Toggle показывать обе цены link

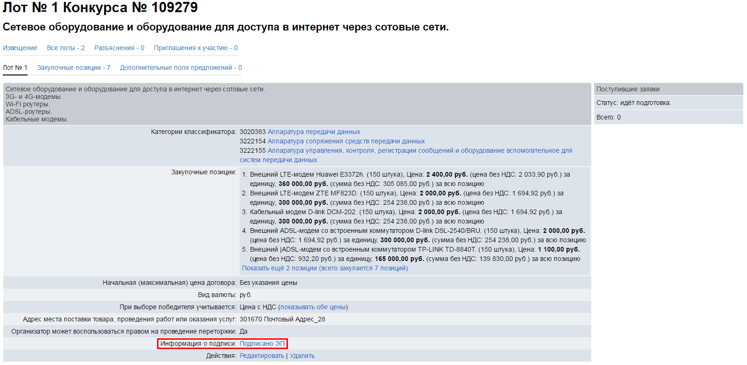tap(313, 307)
